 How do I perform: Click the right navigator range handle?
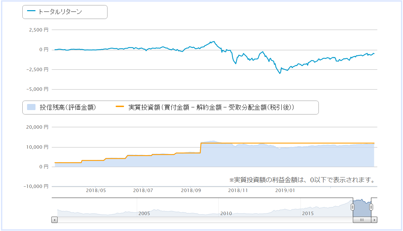tap(371, 207)
